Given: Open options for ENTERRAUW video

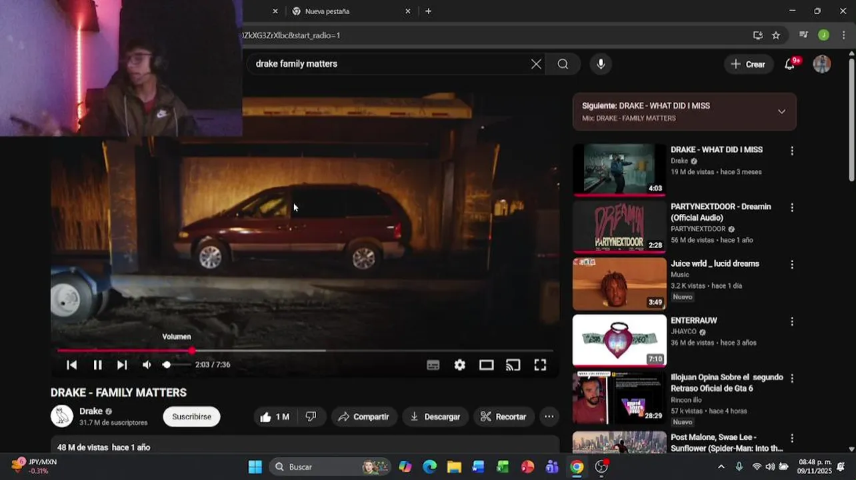Looking at the screenshot, I should 792,321.
